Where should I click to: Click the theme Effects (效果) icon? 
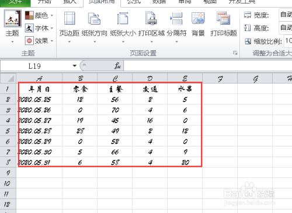[29, 41]
